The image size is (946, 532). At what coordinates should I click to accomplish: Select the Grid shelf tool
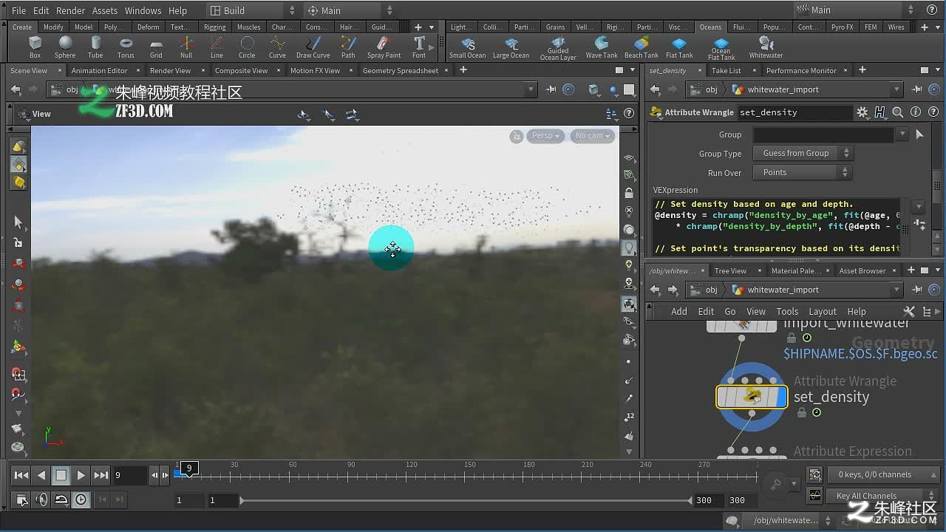point(156,47)
